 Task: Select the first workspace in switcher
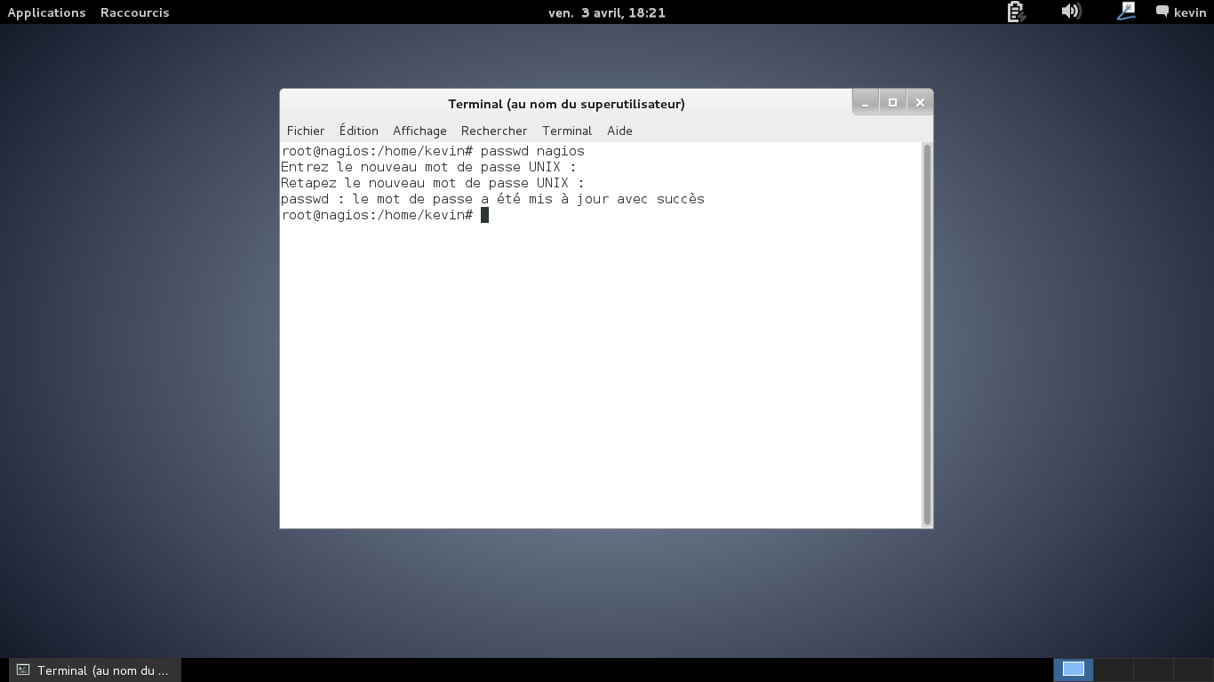(1074, 670)
